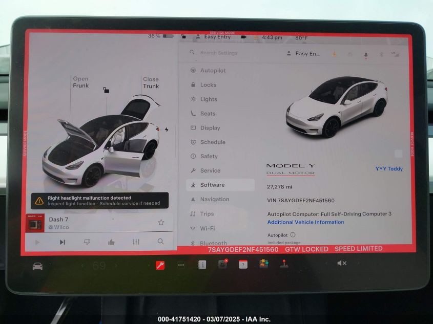The width and height of the screenshot is (433, 324).
Task: Open all apps three-dot launcher
Action: [x=181, y=265]
